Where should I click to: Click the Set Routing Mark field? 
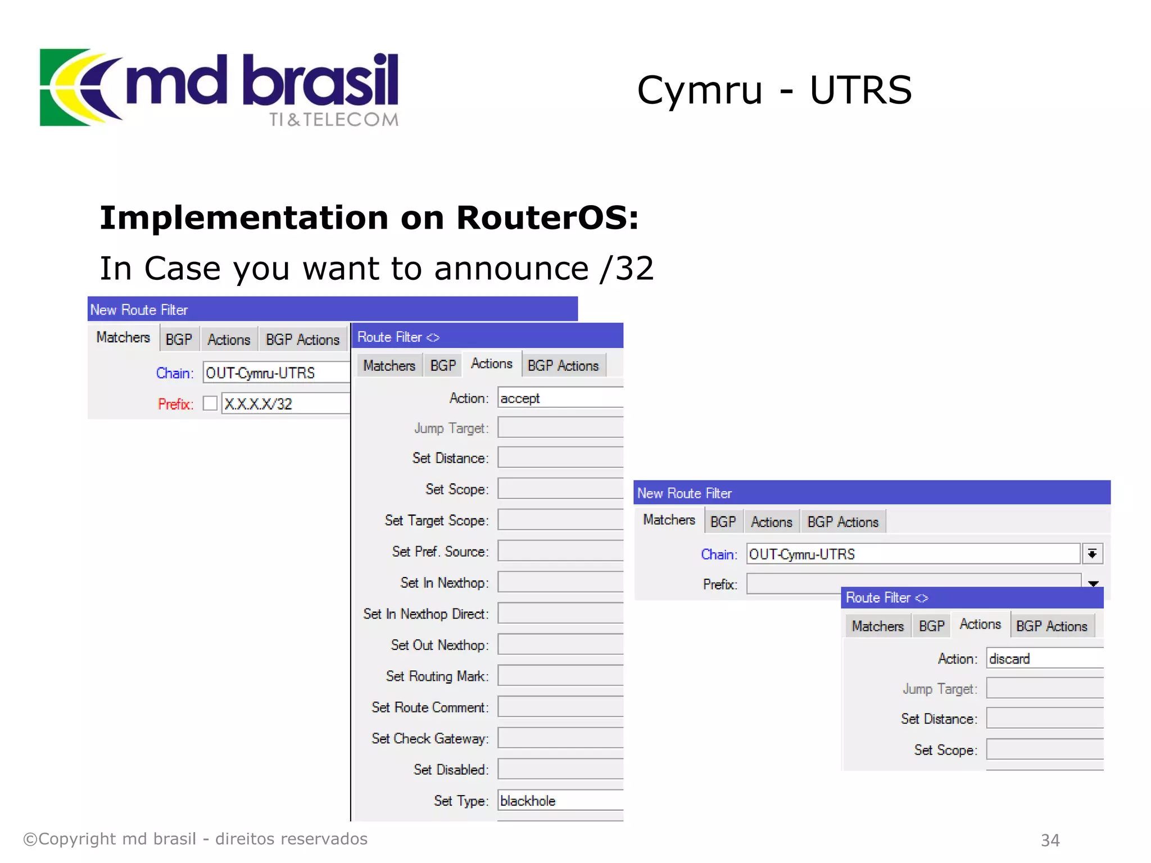tap(560, 676)
